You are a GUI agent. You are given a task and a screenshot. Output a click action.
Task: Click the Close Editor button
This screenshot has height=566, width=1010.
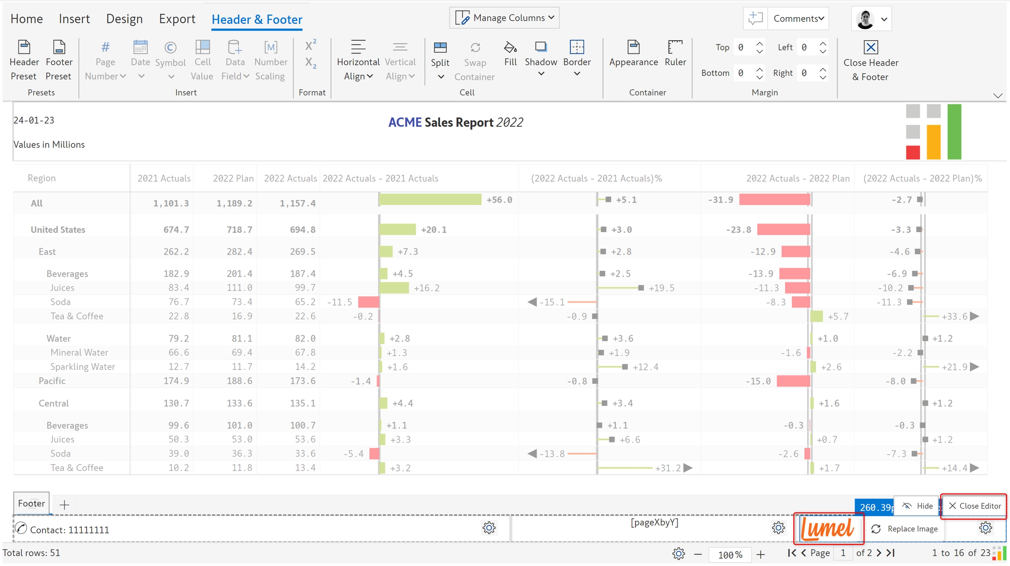[974, 506]
